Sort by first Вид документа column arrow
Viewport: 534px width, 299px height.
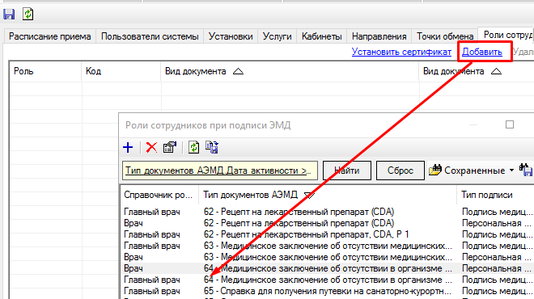(x=238, y=71)
